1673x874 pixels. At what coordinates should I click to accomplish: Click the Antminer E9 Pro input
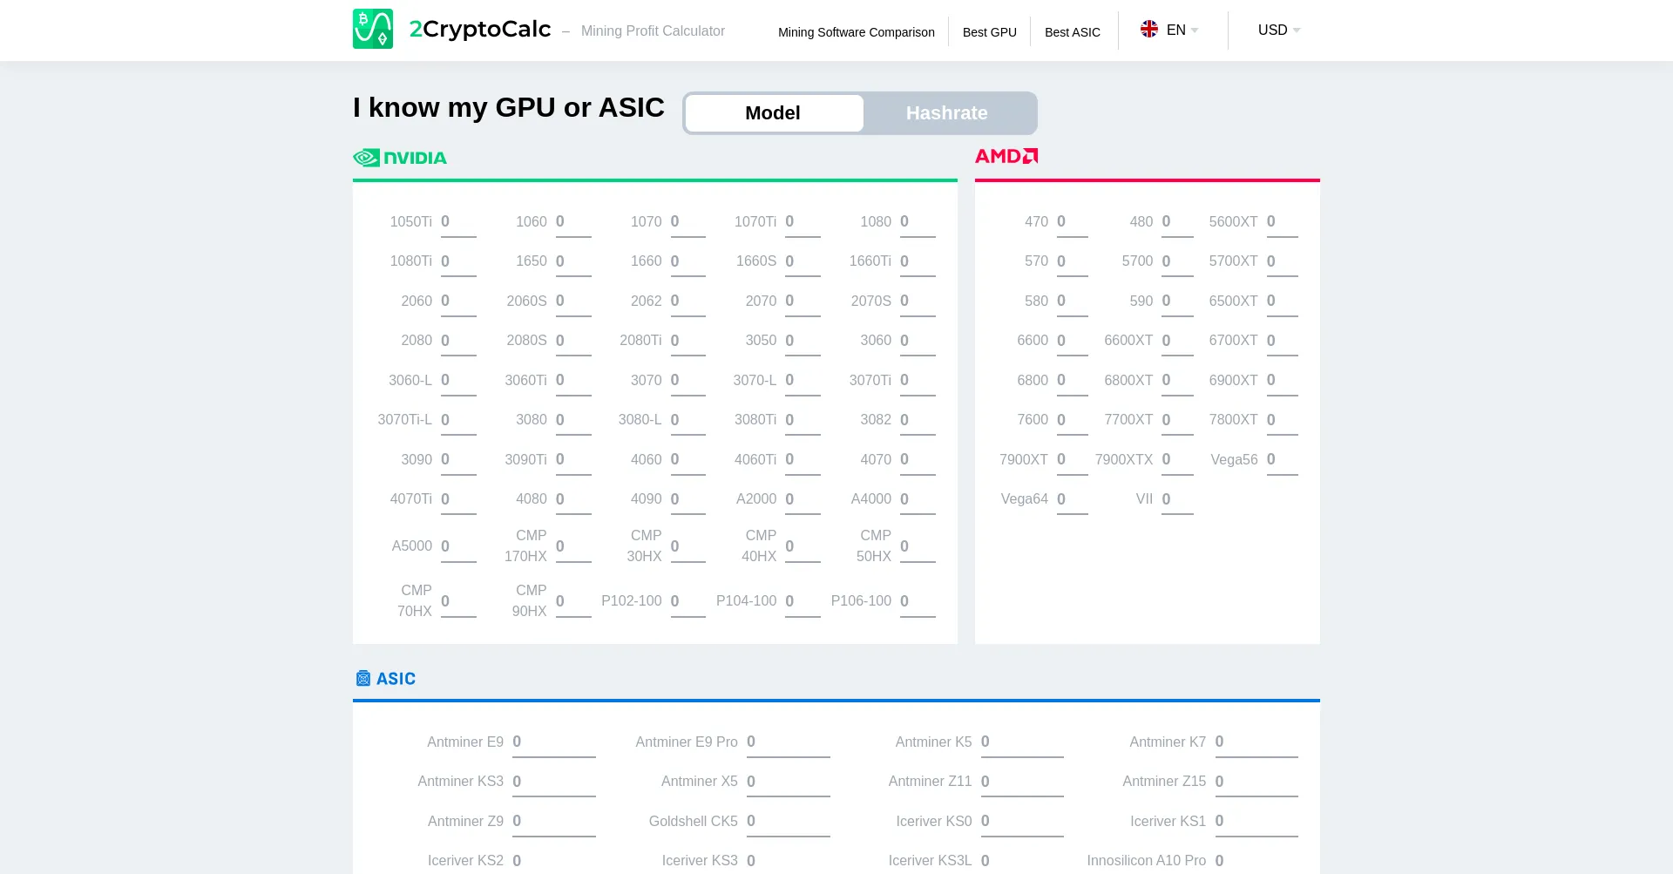pyautogui.click(x=788, y=742)
